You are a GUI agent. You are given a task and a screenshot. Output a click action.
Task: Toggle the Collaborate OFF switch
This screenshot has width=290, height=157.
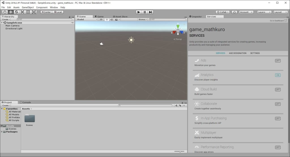[x=278, y=104]
